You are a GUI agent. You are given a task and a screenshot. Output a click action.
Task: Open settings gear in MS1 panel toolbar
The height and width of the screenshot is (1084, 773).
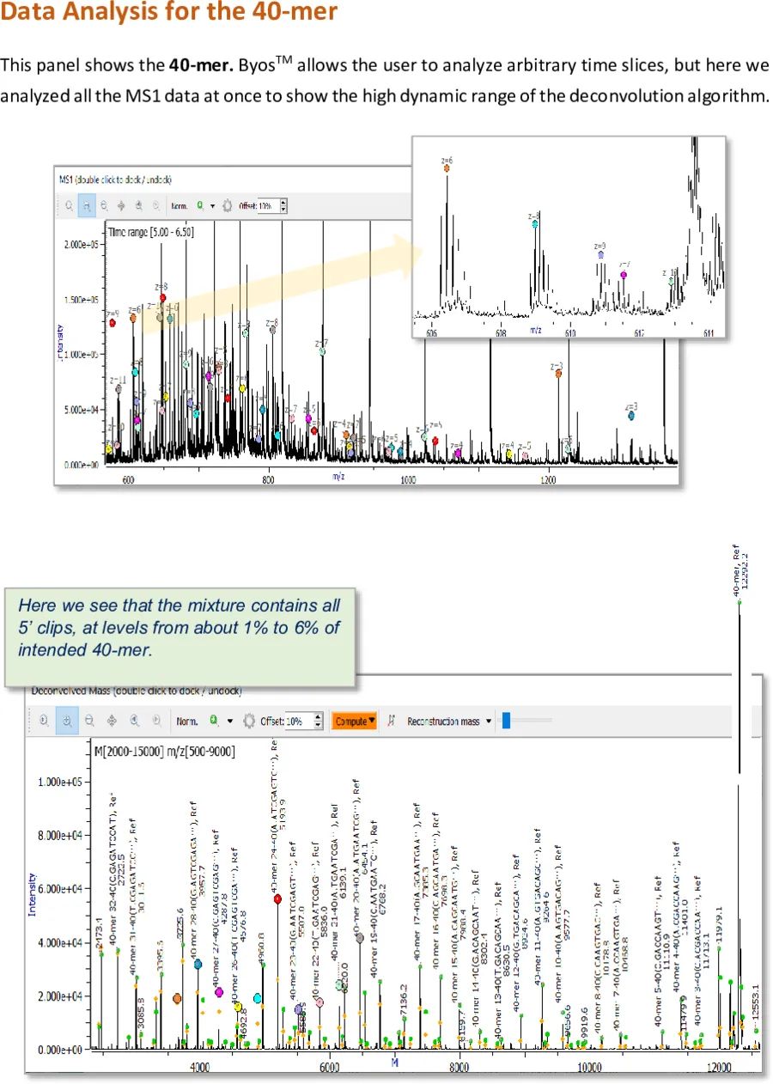tap(227, 206)
